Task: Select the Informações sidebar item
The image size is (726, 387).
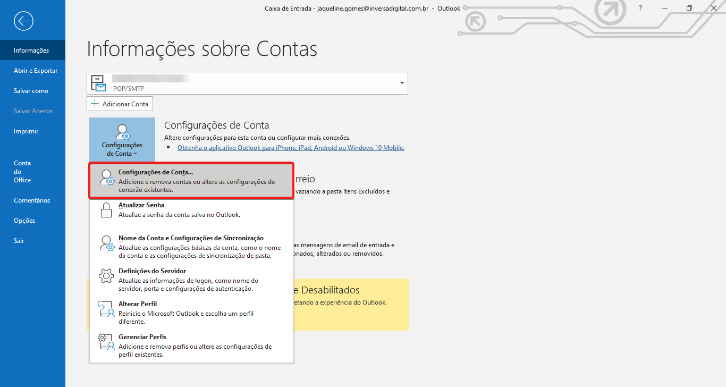Action: (x=32, y=51)
